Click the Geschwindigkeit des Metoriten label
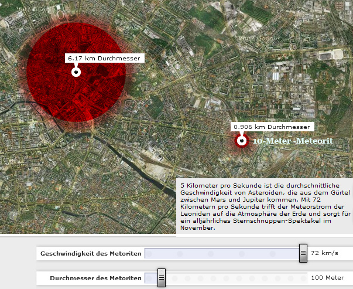The width and height of the screenshot is (353, 289). (90, 254)
